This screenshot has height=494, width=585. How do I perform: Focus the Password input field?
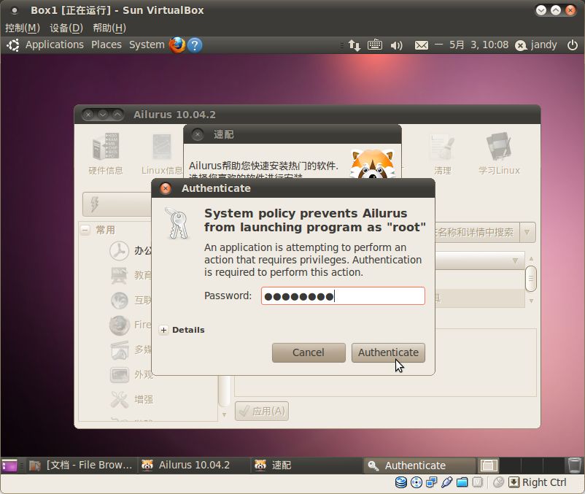(x=343, y=296)
